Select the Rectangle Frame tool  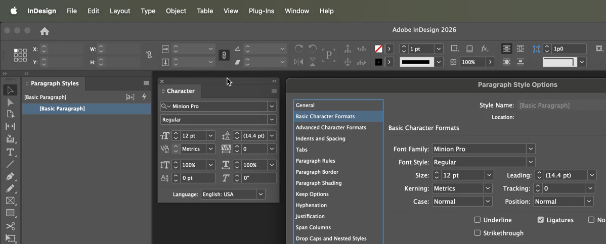(10, 201)
